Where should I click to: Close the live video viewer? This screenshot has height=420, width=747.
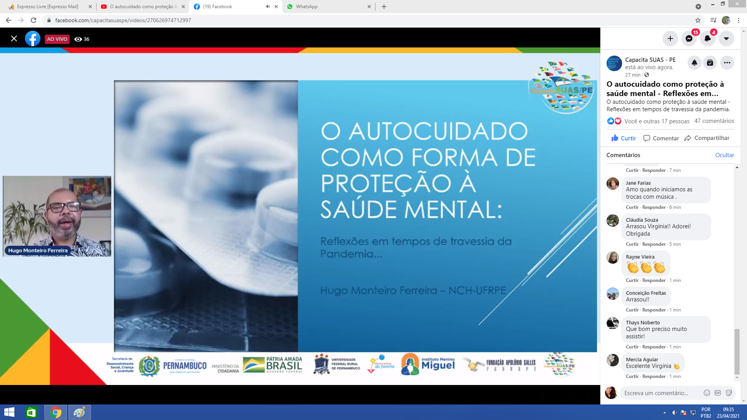pos(14,38)
